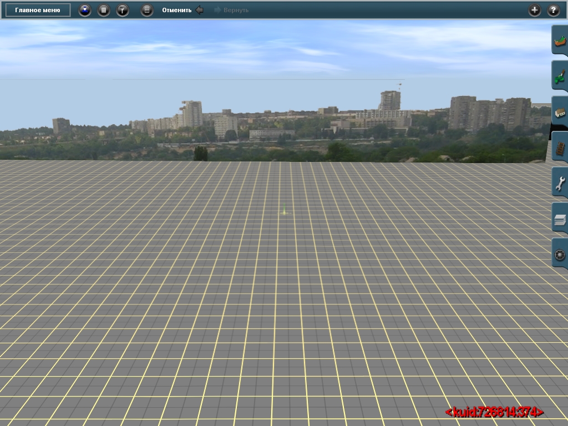Image resolution: width=568 pixels, height=426 pixels.
Task: Open the Objects house tab
Action: click(x=560, y=111)
